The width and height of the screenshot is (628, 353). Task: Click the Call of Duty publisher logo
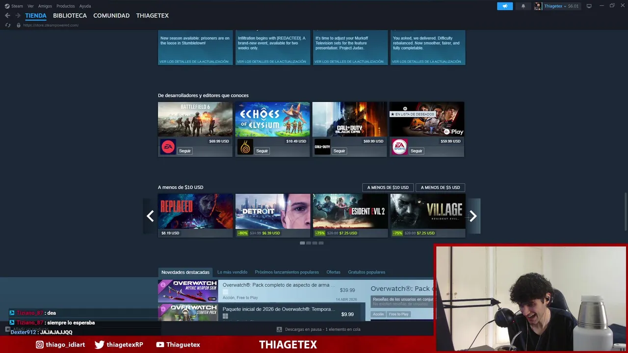coord(322,147)
